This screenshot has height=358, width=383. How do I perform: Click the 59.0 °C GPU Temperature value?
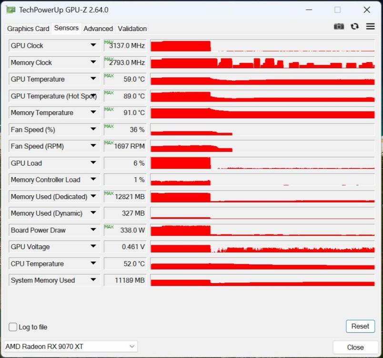tap(125, 79)
